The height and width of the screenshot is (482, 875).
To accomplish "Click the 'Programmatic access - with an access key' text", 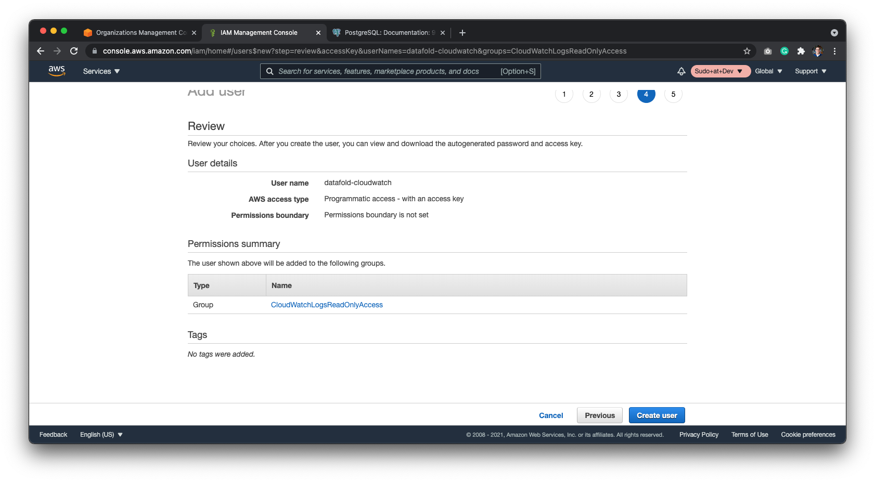I will [394, 199].
